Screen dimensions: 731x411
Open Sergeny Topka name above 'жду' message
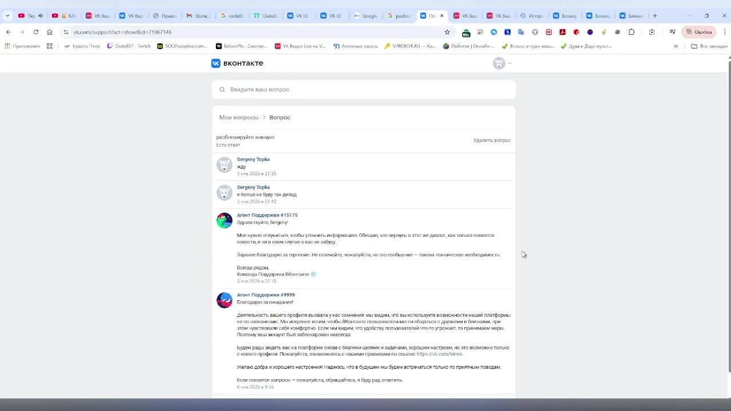[x=253, y=159]
